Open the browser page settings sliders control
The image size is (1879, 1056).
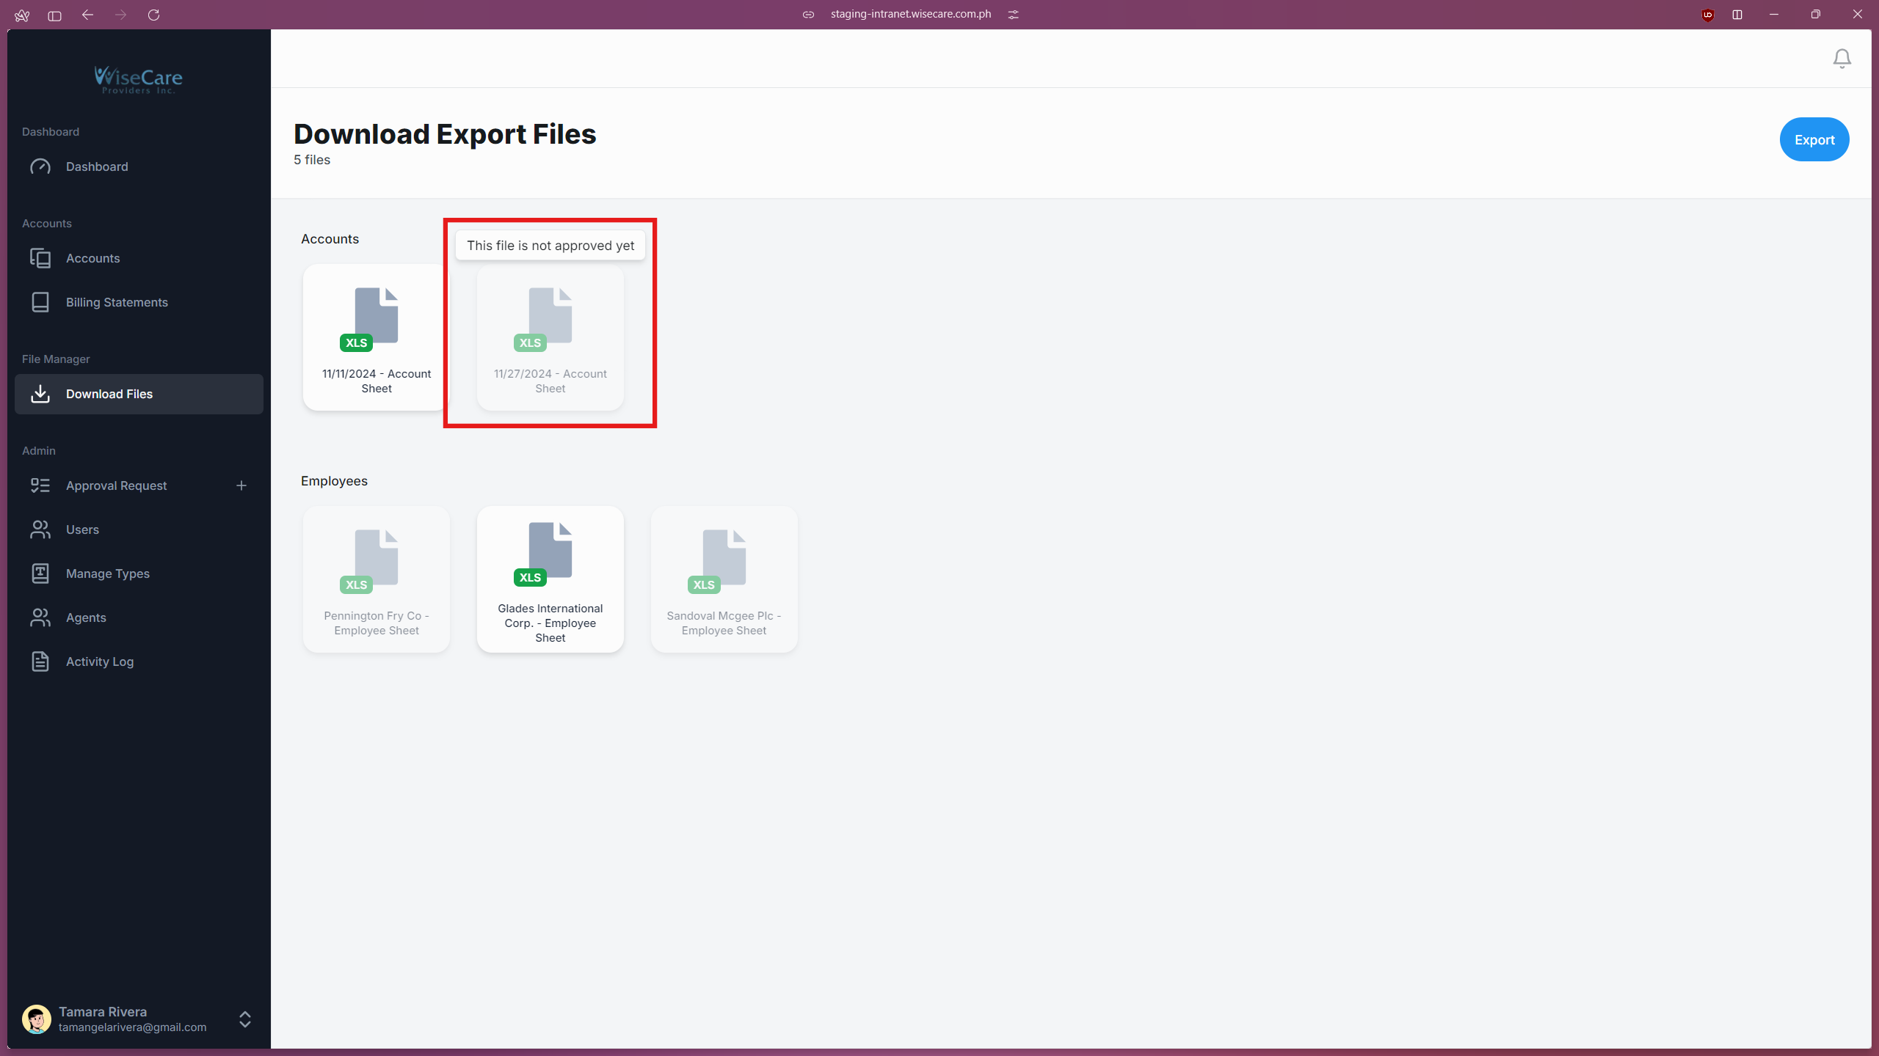coord(1014,14)
